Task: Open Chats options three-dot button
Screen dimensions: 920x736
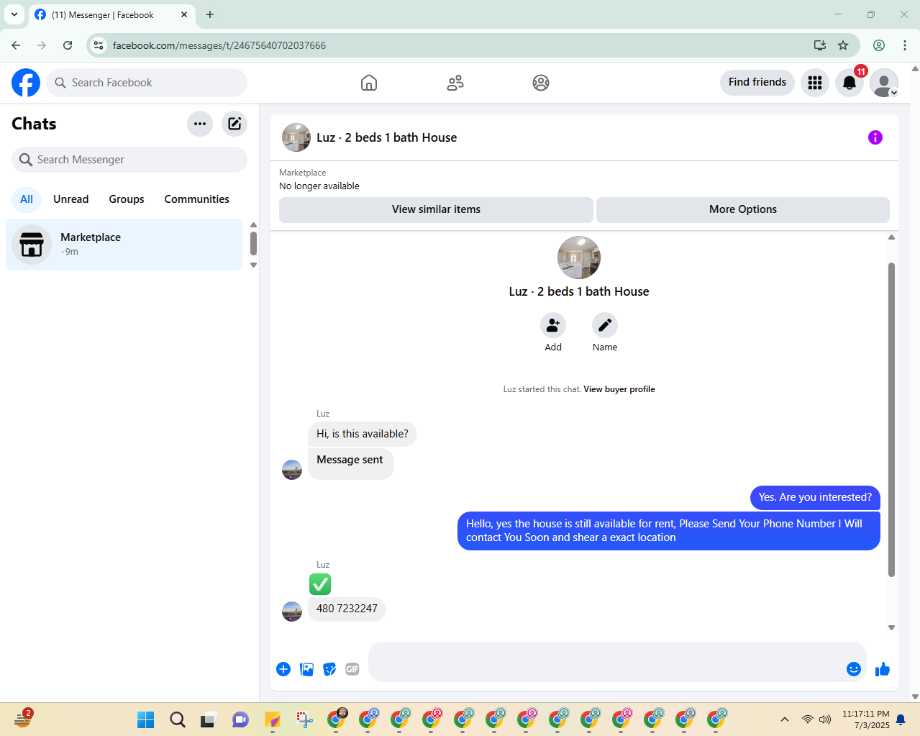Action: click(x=200, y=124)
